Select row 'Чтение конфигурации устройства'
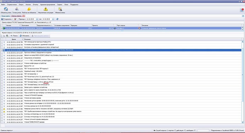This screenshot has height=133, width=245. 121,63
